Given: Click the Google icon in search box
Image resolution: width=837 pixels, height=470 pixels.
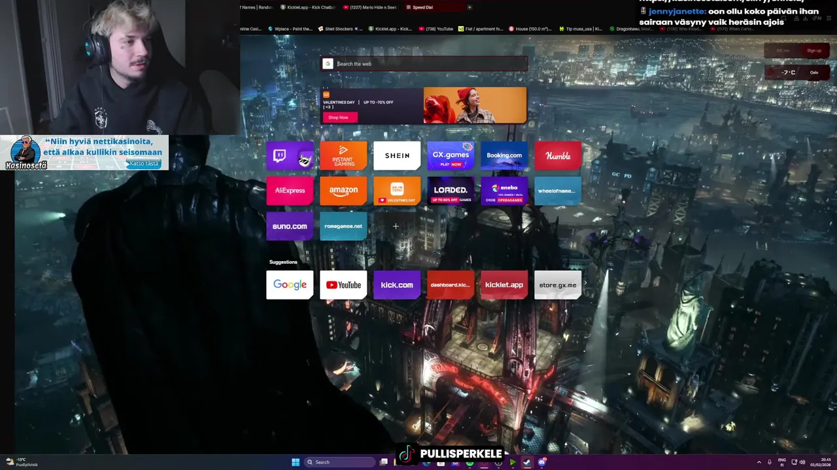Looking at the screenshot, I should click(x=328, y=64).
